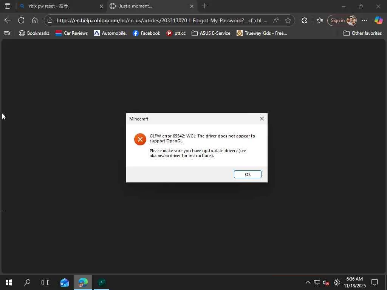Click the GLFW error 65542 message text

[x=202, y=138]
